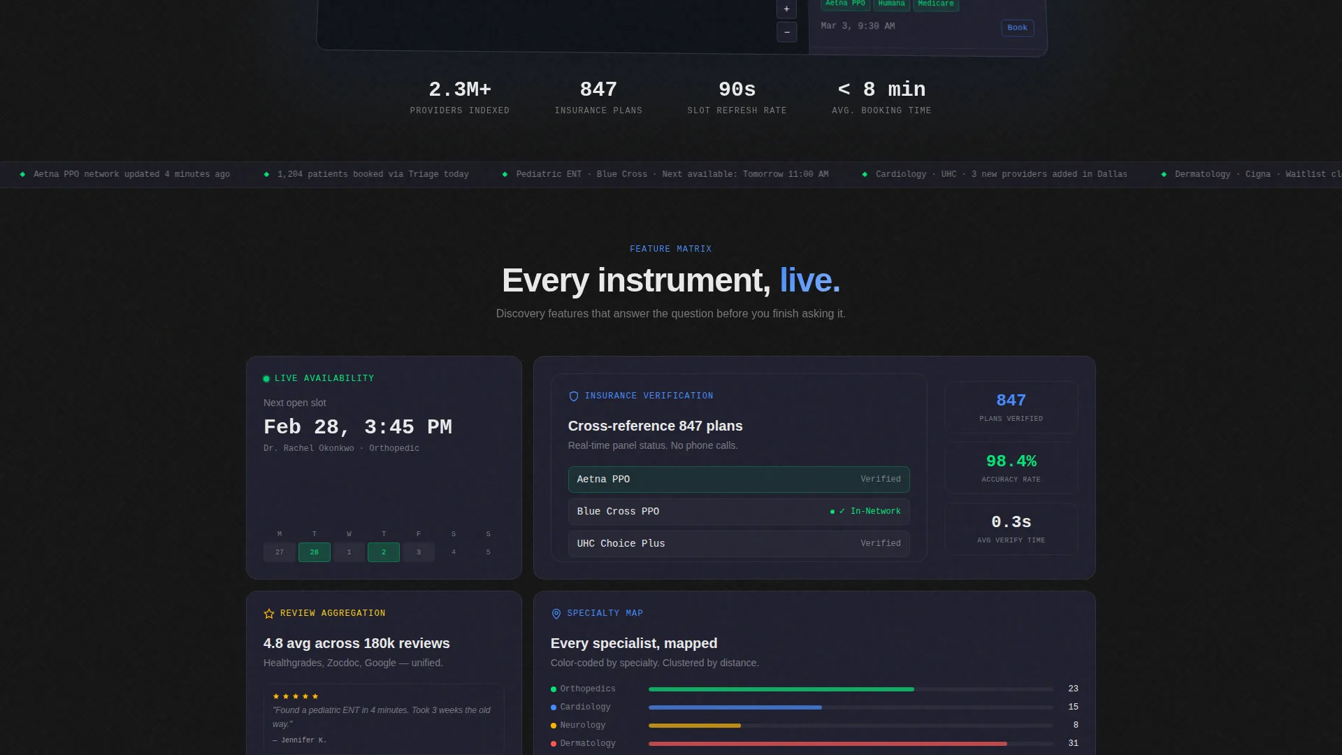1342x755 pixels.
Task: Select calendar day 28
Action: click(x=315, y=552)
